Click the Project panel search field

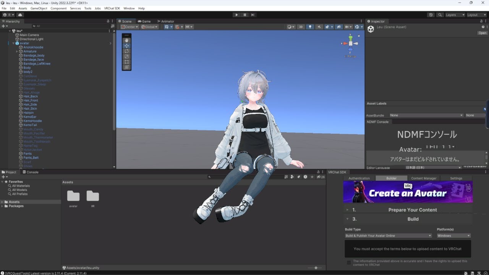coord(246,177)
